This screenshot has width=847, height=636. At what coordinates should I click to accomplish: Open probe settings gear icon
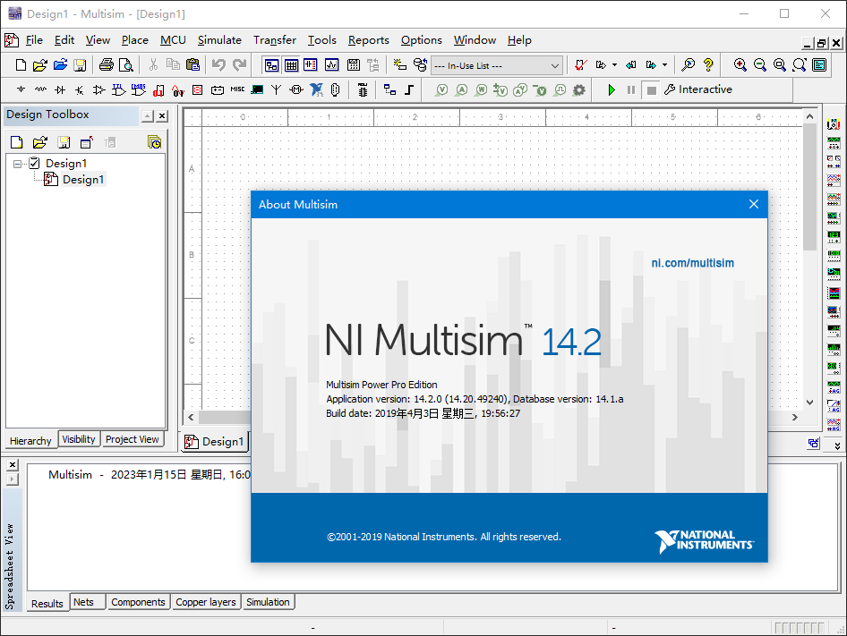(579, 89)
